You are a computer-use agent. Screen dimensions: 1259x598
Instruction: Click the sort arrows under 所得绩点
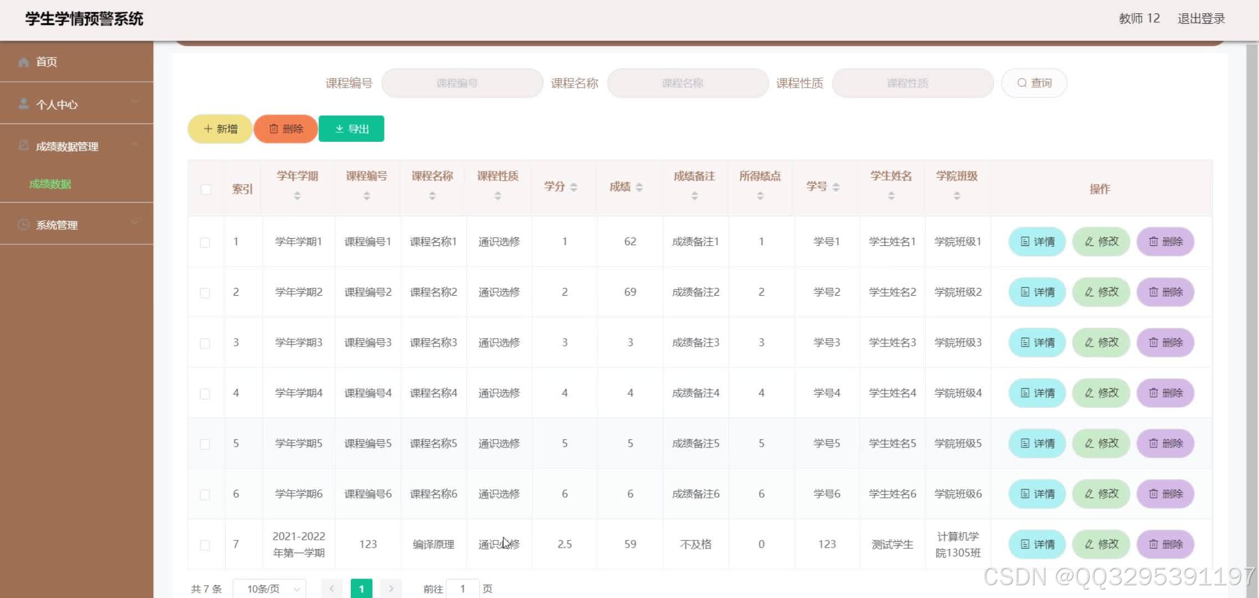760,195
